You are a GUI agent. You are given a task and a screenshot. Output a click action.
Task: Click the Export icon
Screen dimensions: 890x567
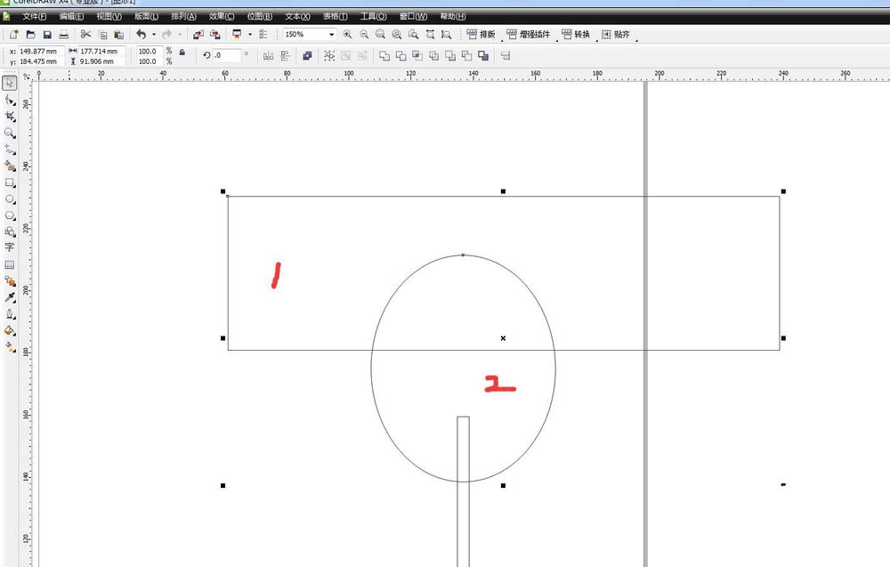click(215, 35)
